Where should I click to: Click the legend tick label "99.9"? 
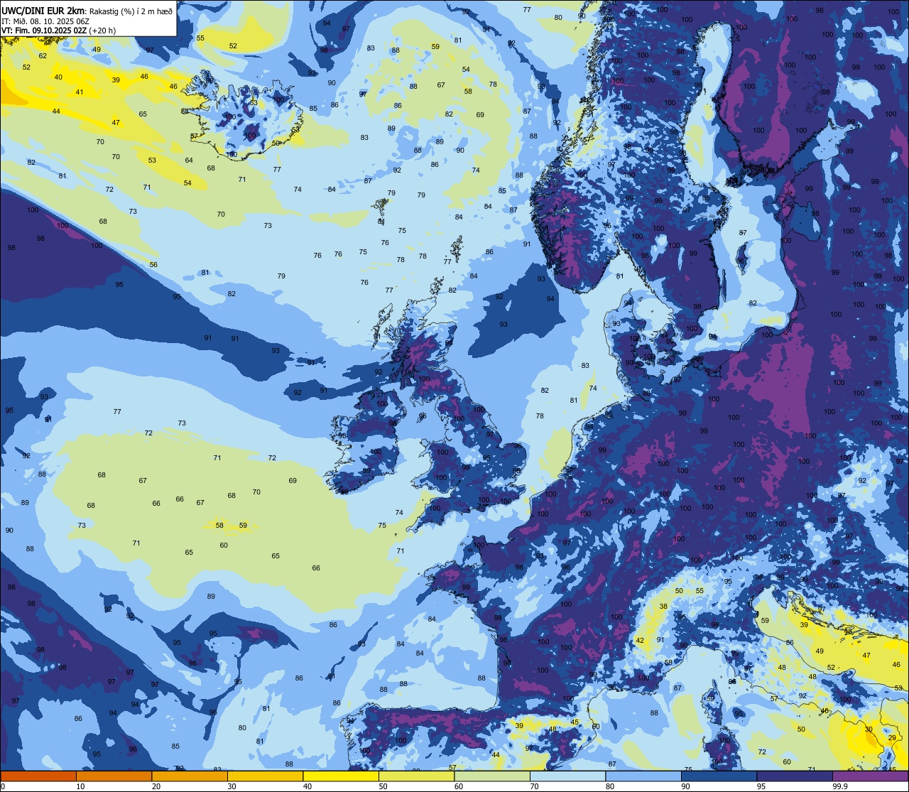(839, 786)
